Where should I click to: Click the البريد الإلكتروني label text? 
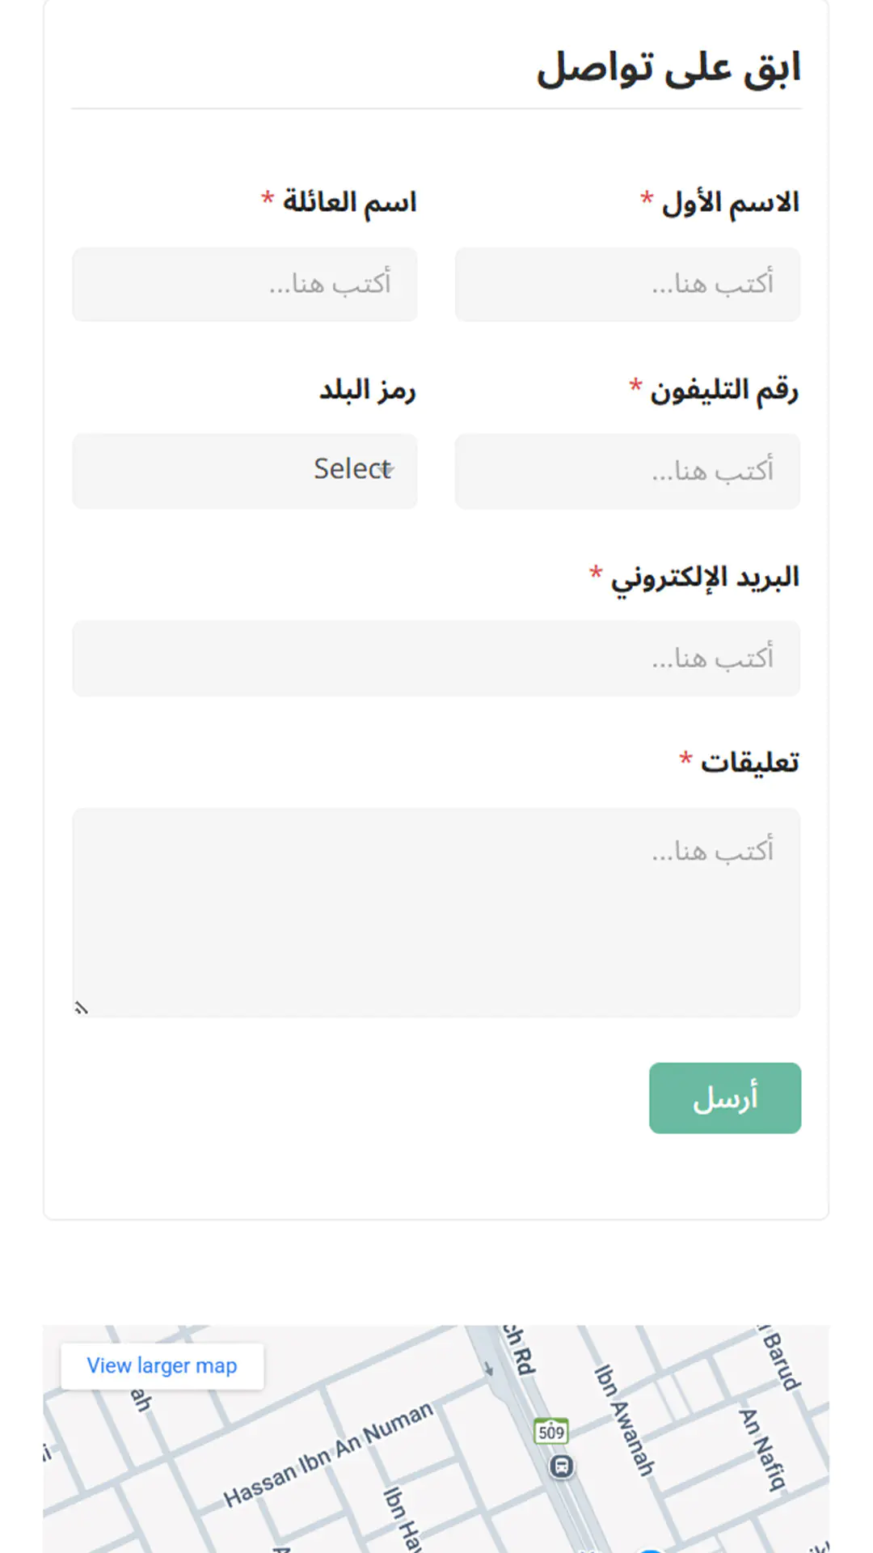point(705,578)
